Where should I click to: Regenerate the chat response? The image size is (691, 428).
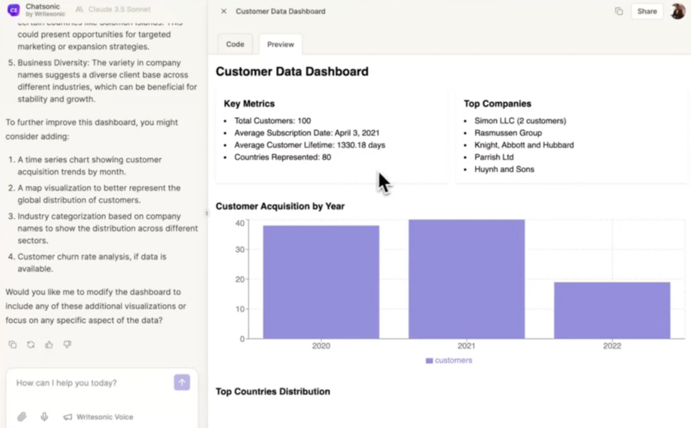(31, 344)
